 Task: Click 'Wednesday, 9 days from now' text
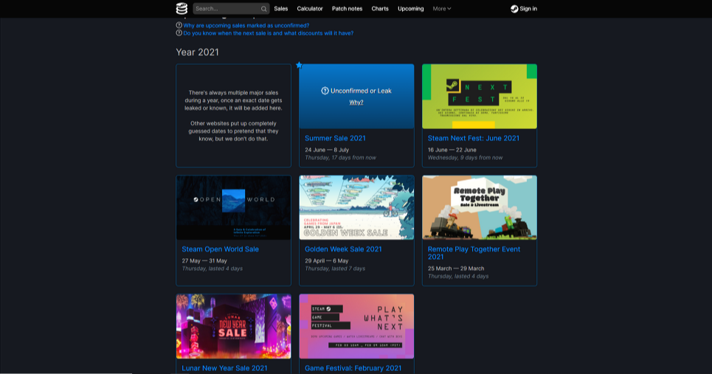(x=465, y=158)
